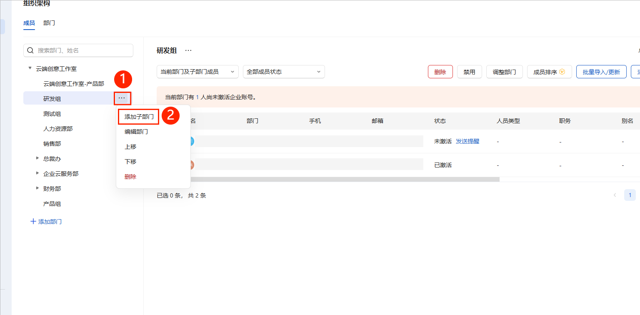This screenshot has width=640, height=315.
Task: Click the 发送提醒 link
Action: click(467, 141)
